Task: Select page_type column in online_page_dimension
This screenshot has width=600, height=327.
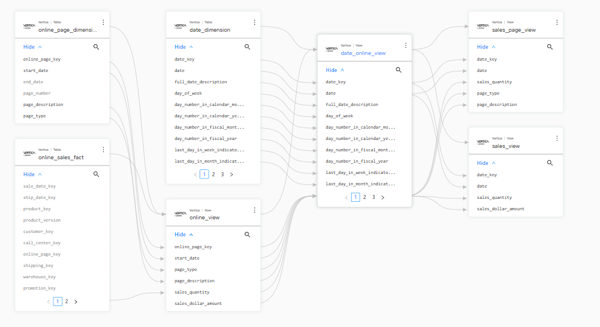Action: pos(35,116)
